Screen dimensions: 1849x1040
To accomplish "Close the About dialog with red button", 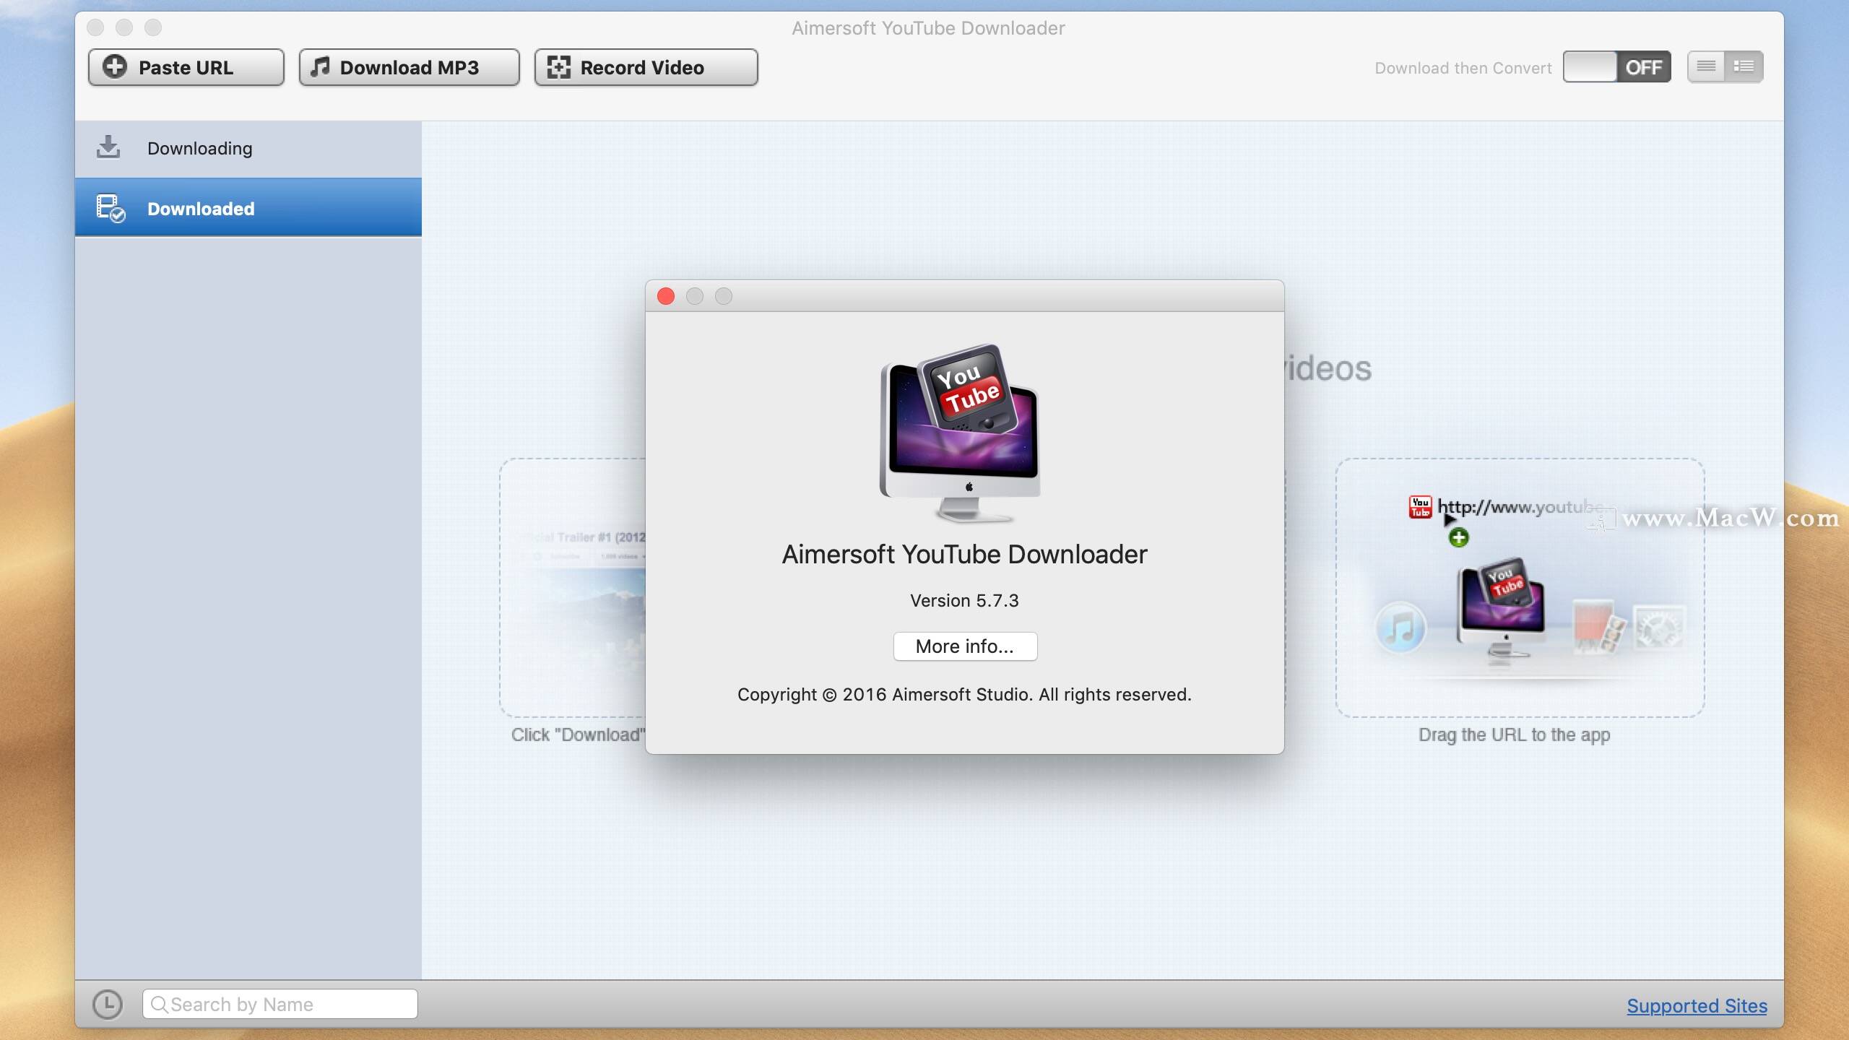I will [666, 297].
